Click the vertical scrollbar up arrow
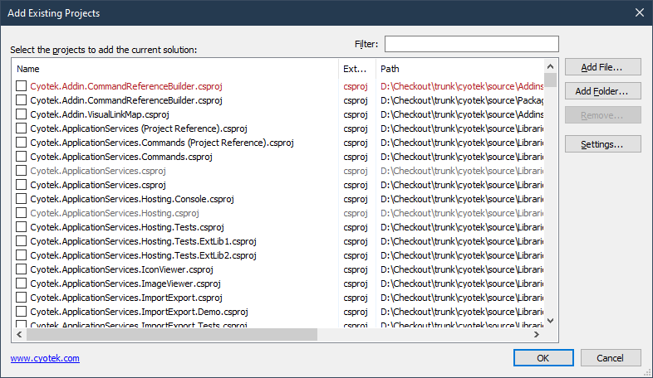This screenshot has height=378, width=653. coord(550,66)
